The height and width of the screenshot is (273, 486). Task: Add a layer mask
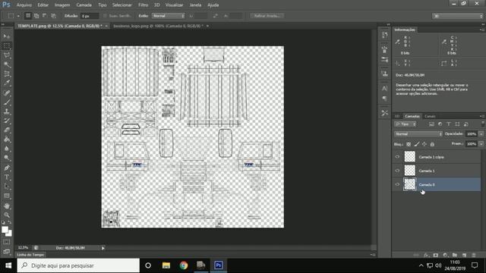point(436,255)
